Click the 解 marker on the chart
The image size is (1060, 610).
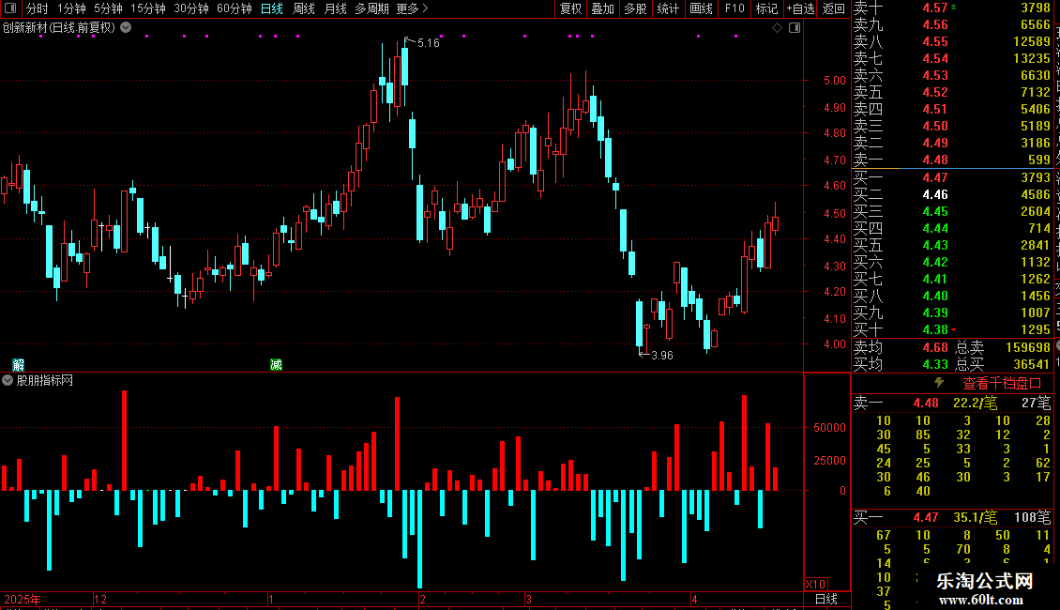coord(18,365)
